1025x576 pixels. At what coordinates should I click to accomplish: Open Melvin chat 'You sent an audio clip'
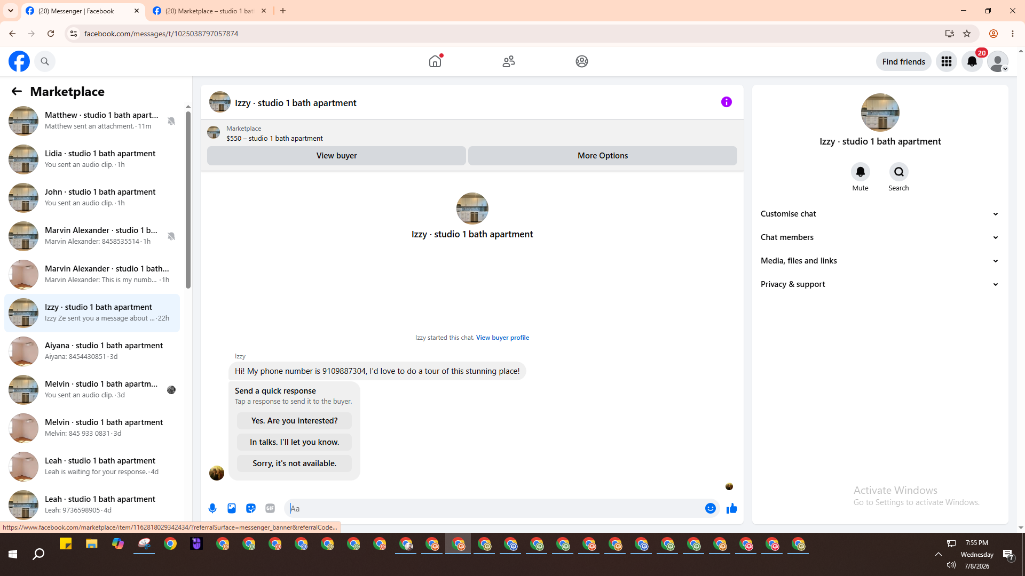pos(92,390)
